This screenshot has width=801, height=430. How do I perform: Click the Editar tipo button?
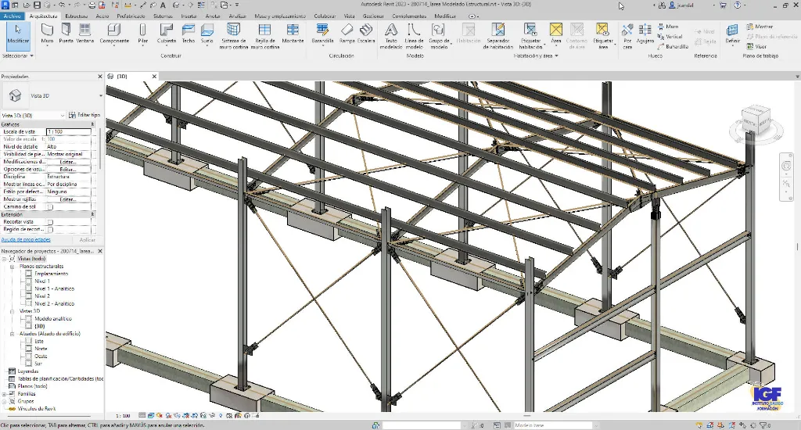(84, 116)
